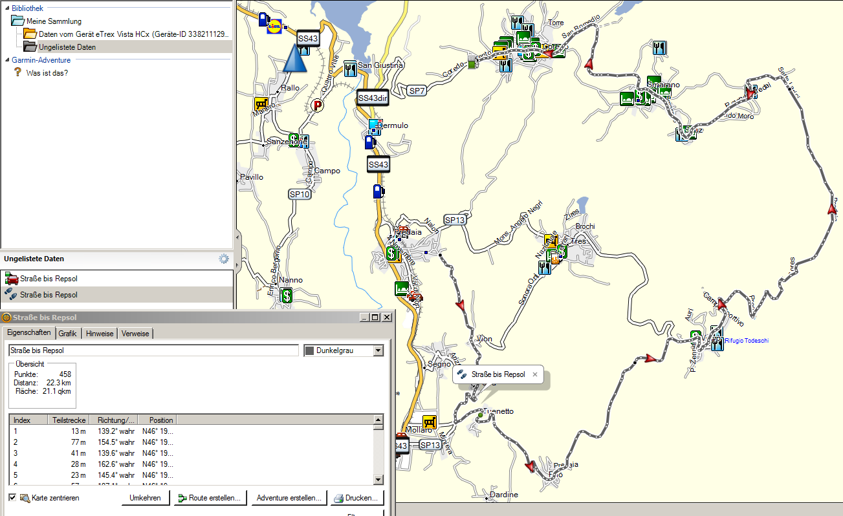
Task: Click the Rifugio Todeschi map icon
Action: pos(717,341)
